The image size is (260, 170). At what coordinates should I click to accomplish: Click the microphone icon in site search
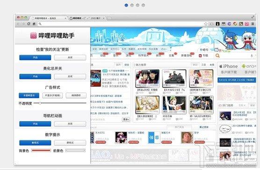(x=252, y=56)
